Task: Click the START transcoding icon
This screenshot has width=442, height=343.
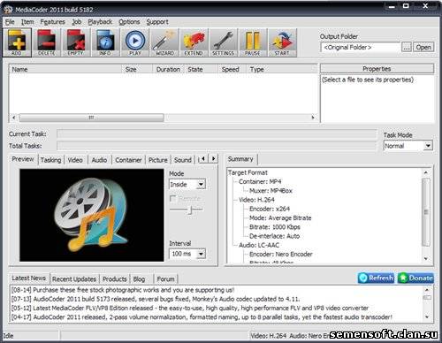Action: click(282, 42)
